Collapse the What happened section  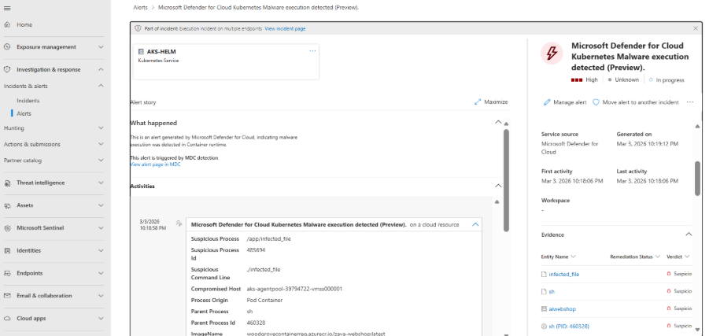tap(498, 122)
